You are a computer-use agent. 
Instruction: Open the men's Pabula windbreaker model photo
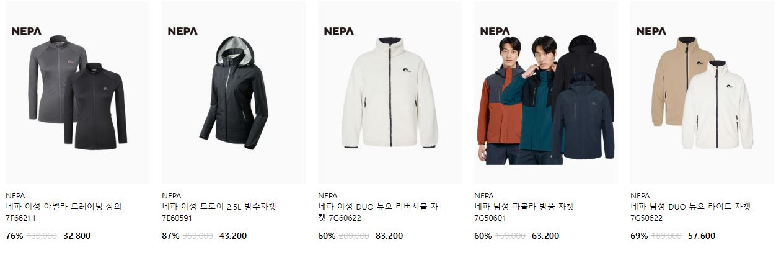pyautogui.click(x=546, y=92)
